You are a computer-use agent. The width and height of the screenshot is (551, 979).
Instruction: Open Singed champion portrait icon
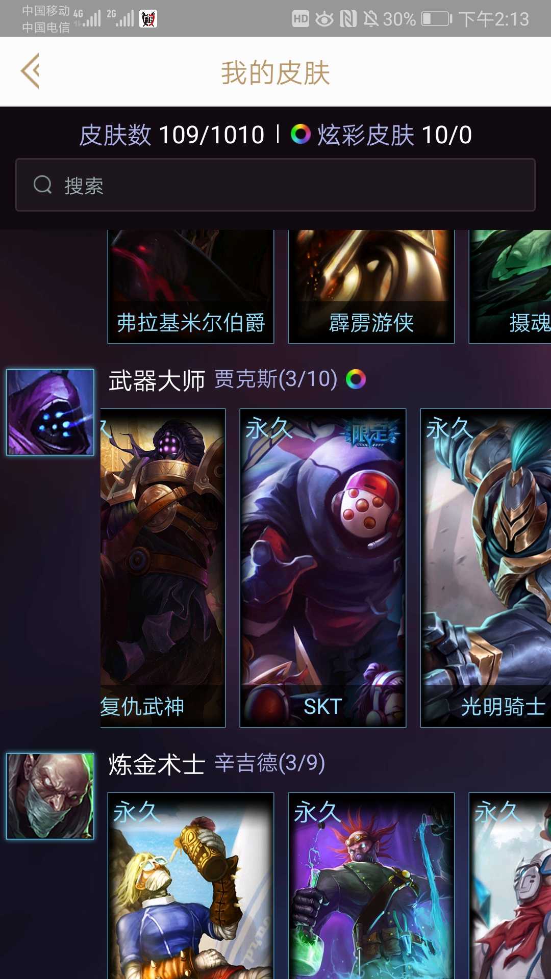click(50, 796)
